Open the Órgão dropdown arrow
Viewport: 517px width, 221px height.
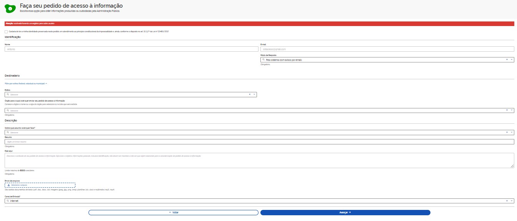(511, 110)
